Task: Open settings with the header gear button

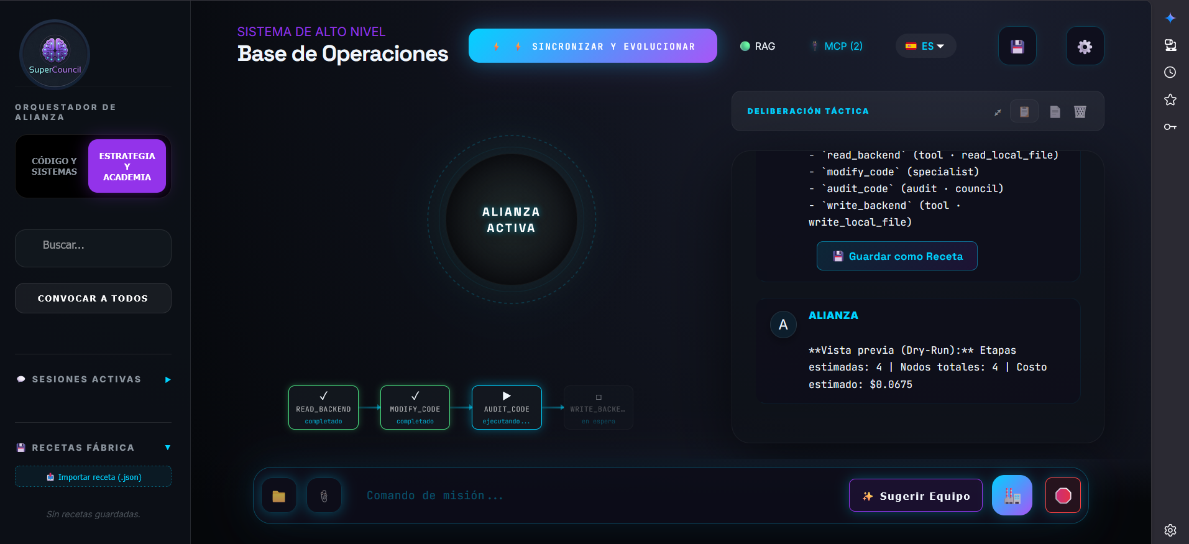Action: pyautogui.click(x=1085, y=46)
